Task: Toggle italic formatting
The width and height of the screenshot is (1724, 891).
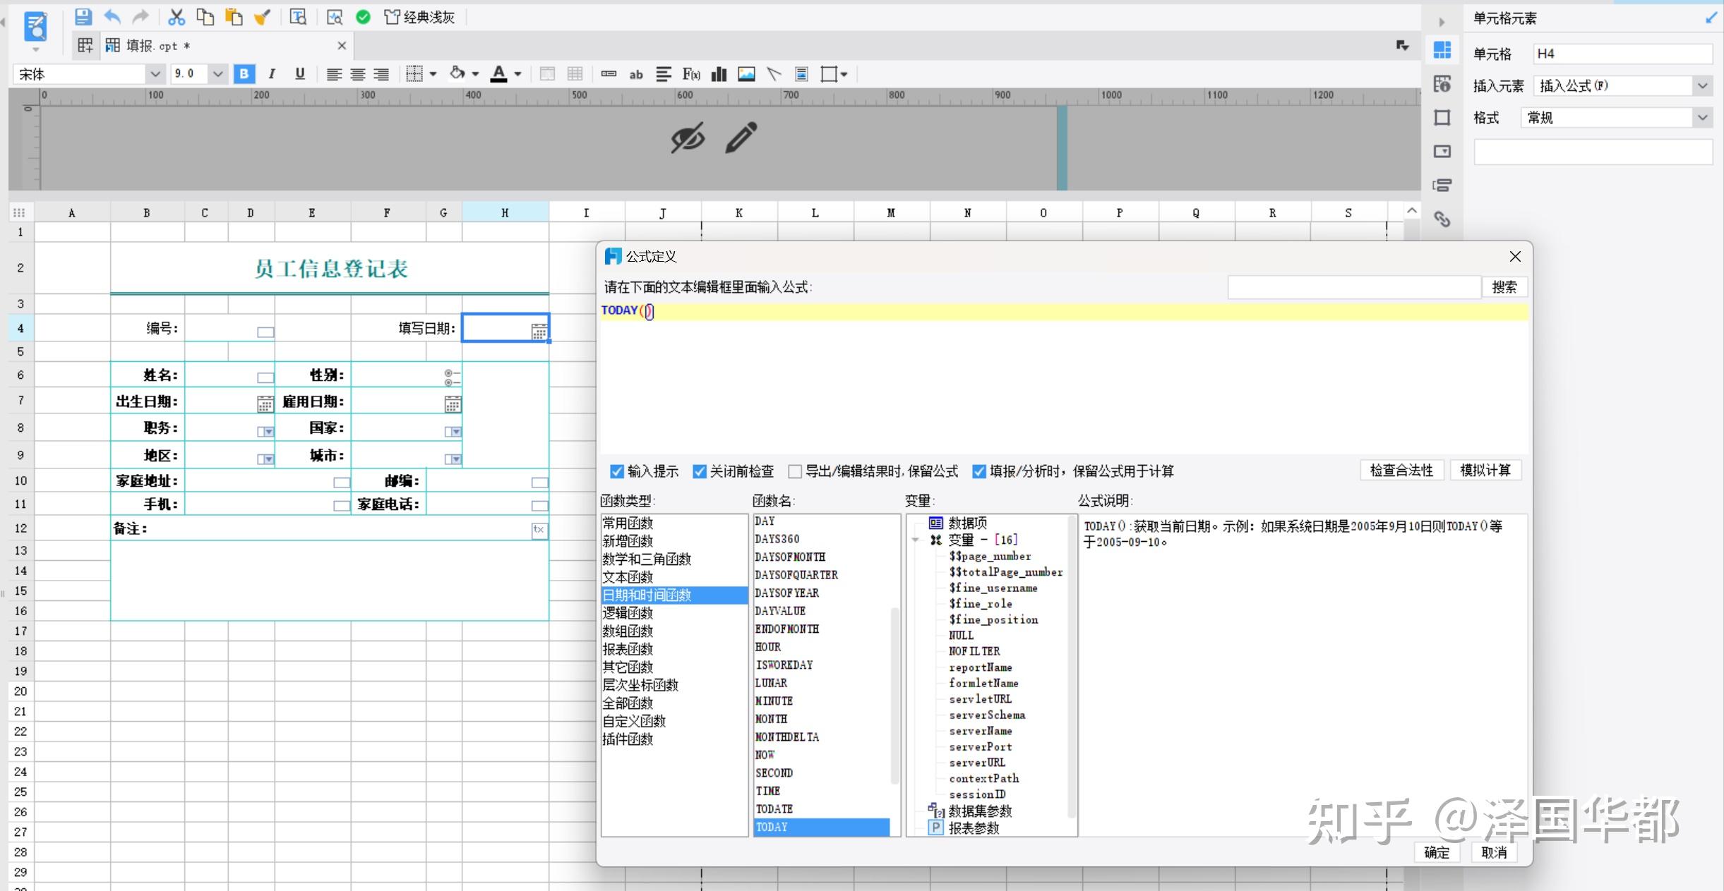Action: (x=272, y=74)
